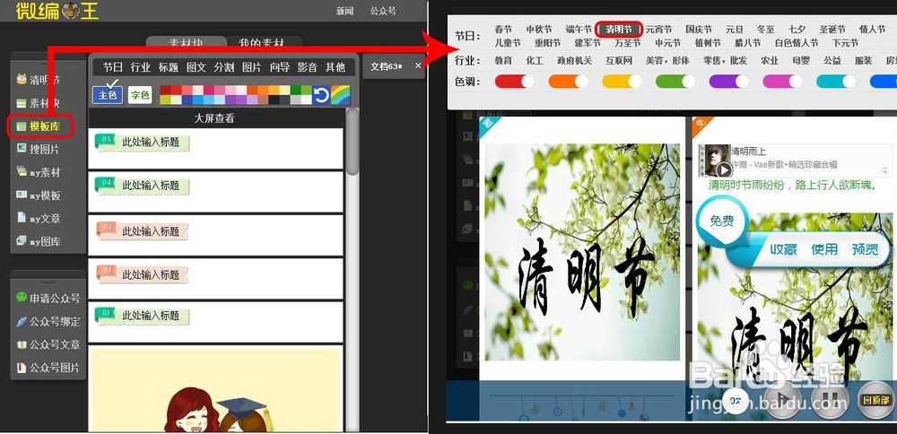The image size is (897, 434).
Task: Toggle the yellow 色调 switch
Action: [622, 82]
